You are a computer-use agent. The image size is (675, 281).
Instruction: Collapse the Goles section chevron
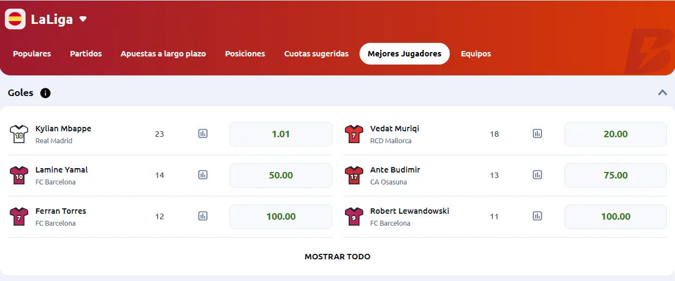[x=662, y=93]
